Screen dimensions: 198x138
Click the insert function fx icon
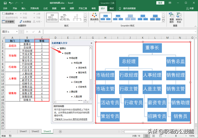click(x=40, y=31)
